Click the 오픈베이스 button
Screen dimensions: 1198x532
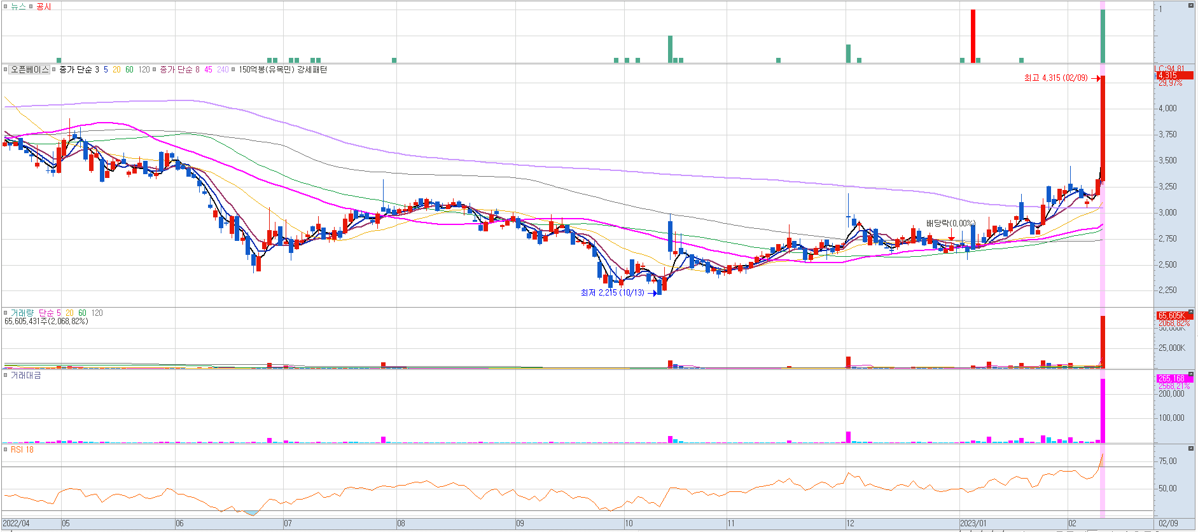click(x=29, y=69)
